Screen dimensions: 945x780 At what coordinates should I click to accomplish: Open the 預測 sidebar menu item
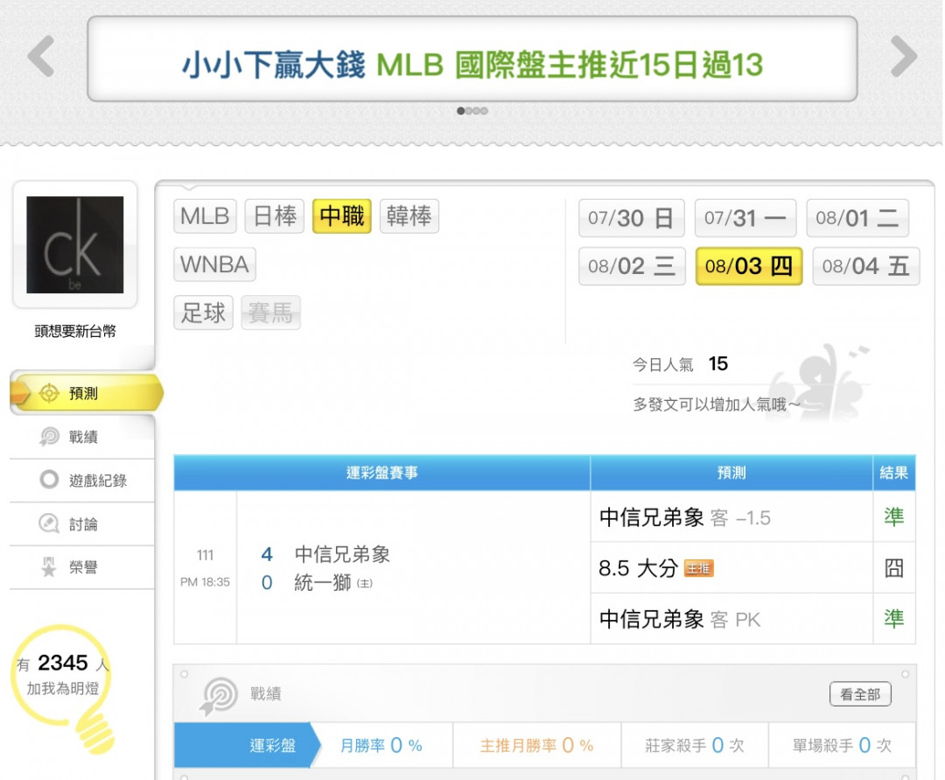click(86, 393)
